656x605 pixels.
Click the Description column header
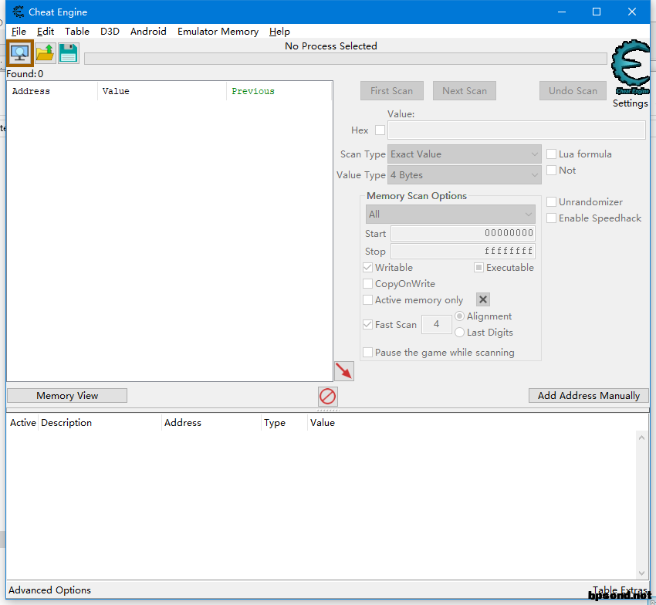(x=100, y=423)
